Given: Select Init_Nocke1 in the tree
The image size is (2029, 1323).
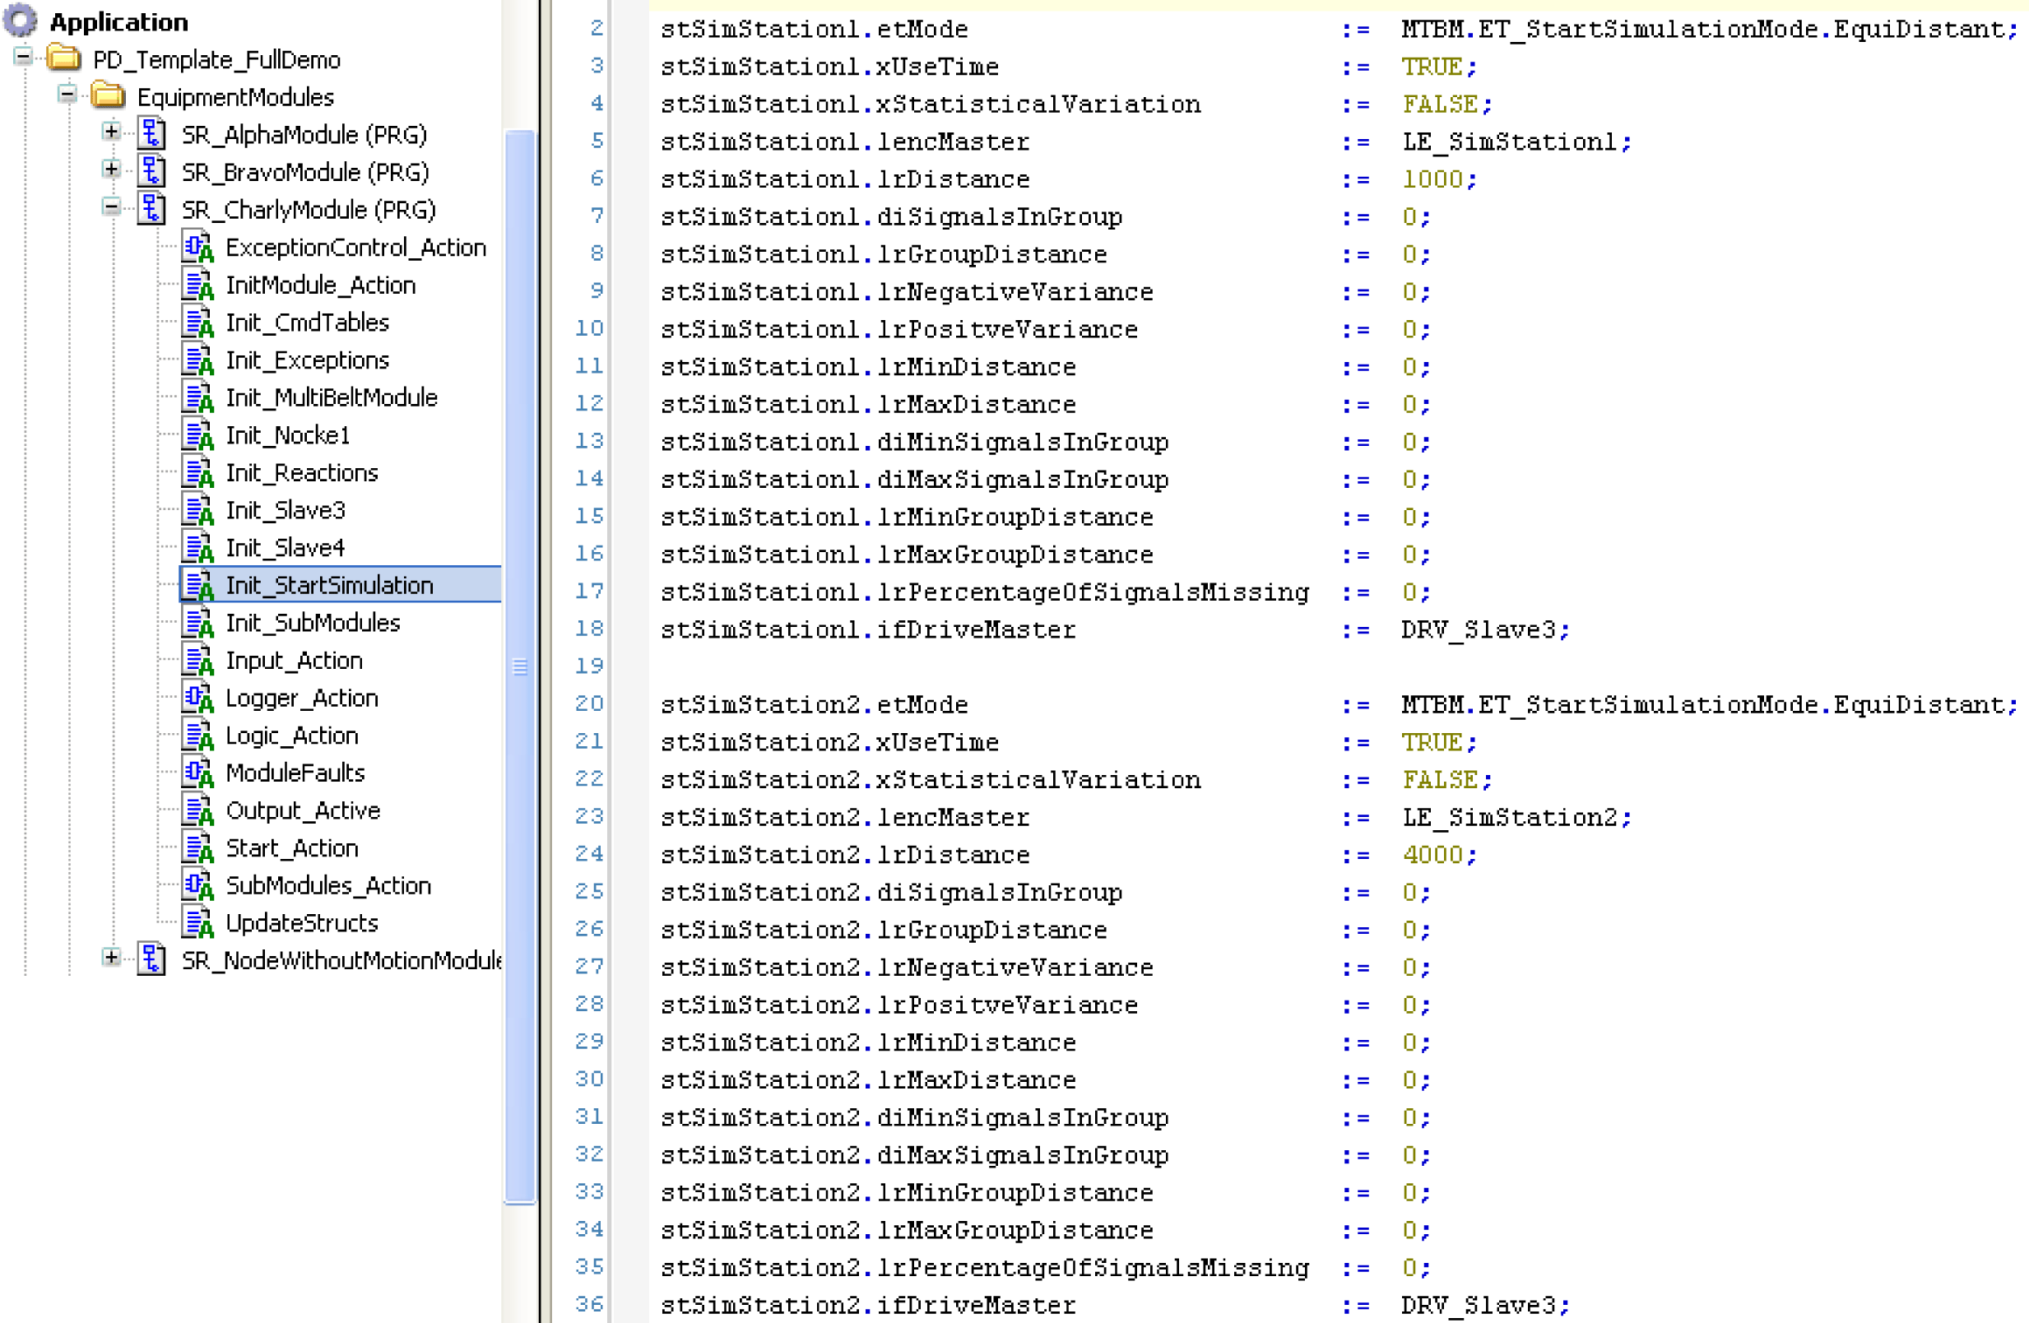Looking at the screenshot, I should point(287,434).
